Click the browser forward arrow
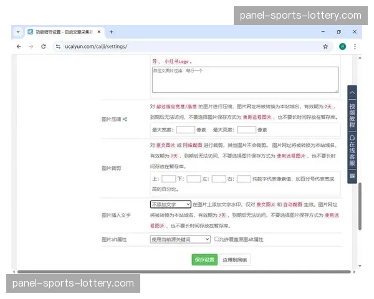 coord(31,47)
